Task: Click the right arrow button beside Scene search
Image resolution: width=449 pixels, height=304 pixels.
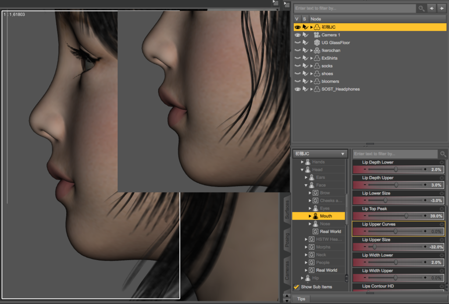Action: (x=442, y=8)
